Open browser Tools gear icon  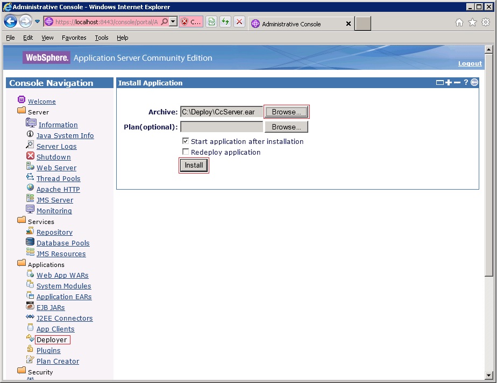[x=486, y=22]
